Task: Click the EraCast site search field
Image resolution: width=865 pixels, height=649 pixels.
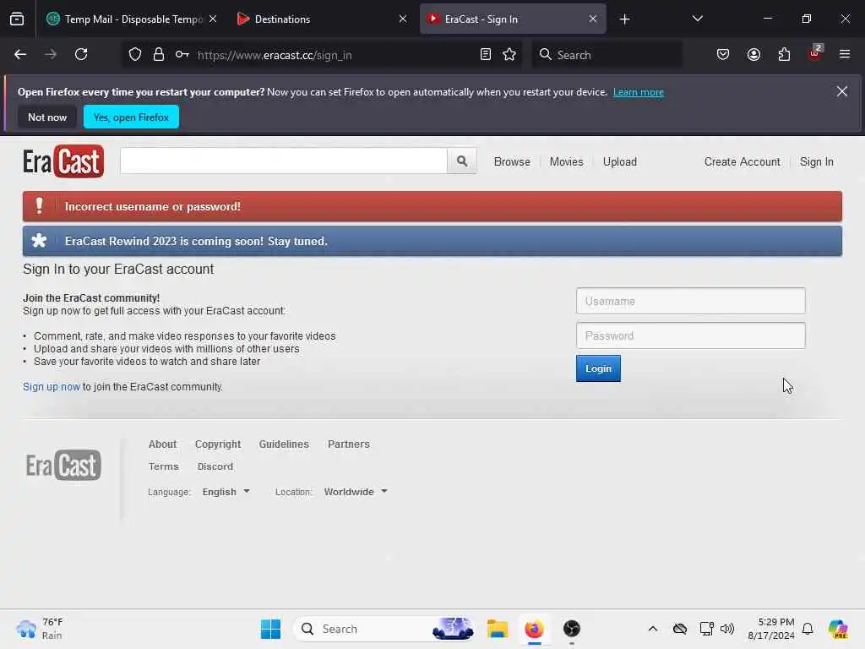Action: [x=284, y=161]
